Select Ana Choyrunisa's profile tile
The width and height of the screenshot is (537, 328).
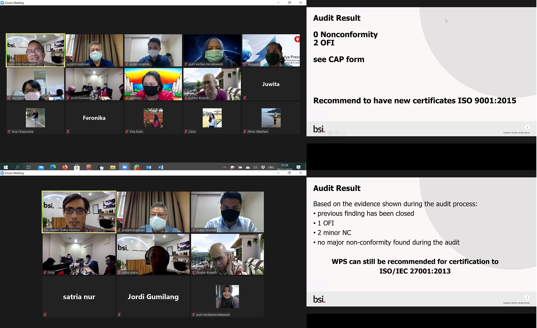35,118
